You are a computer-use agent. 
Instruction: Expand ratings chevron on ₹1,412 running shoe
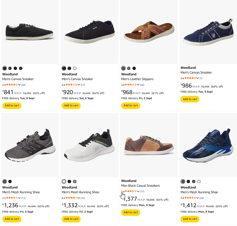tap(198, 198)
